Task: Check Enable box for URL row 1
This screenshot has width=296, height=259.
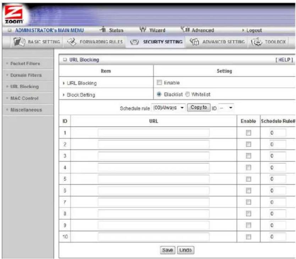Action: [248, 133]
